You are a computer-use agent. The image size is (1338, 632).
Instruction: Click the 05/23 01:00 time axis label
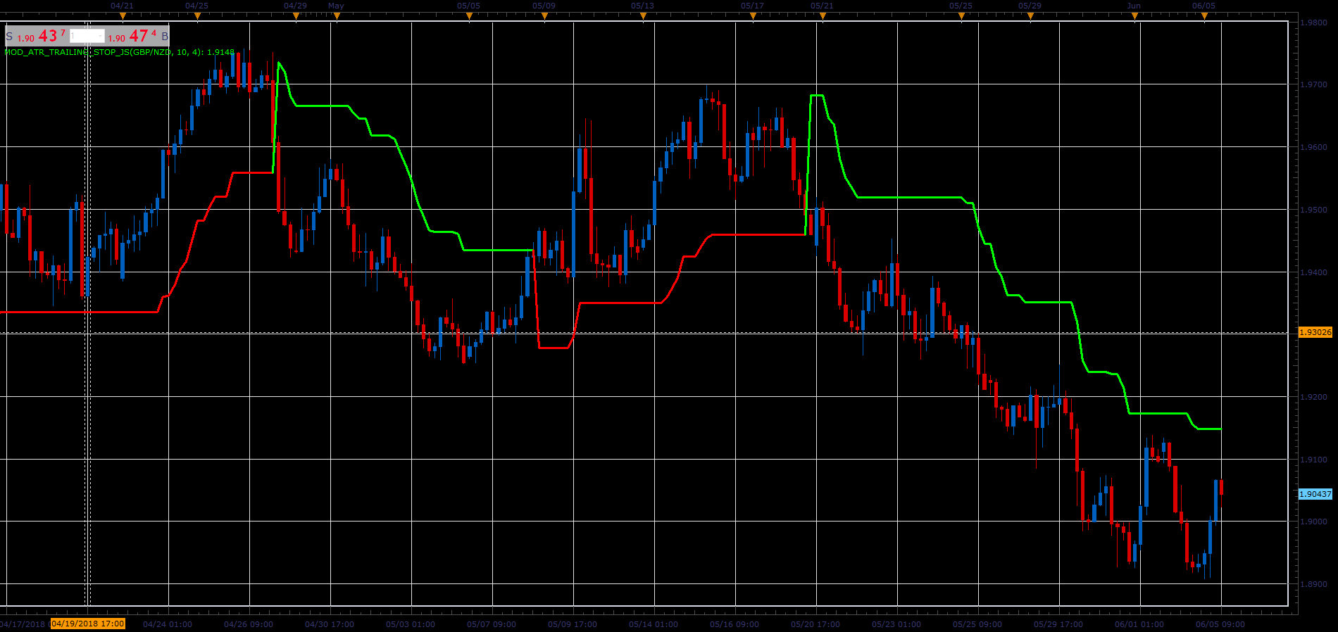(896, 624)
